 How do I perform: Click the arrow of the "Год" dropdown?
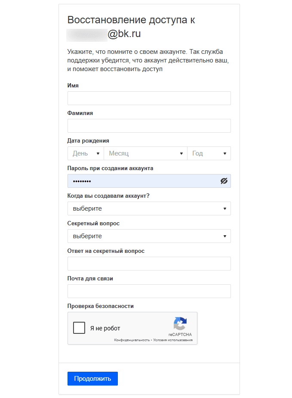tap(225, 153)
